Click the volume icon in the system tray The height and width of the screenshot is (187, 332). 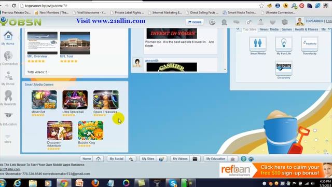(312, 183)
